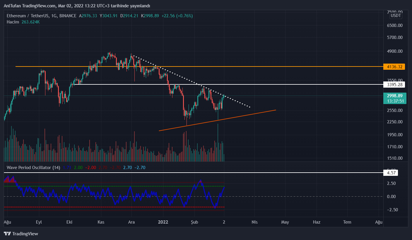Select the white 3395.28 price label
The height and width of the screenshot is (240, 412).
[394, 85]
